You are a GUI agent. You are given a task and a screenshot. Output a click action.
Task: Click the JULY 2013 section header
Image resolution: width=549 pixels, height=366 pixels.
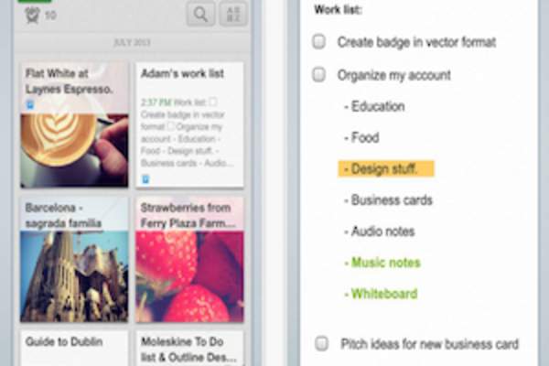tap(132, 42)
